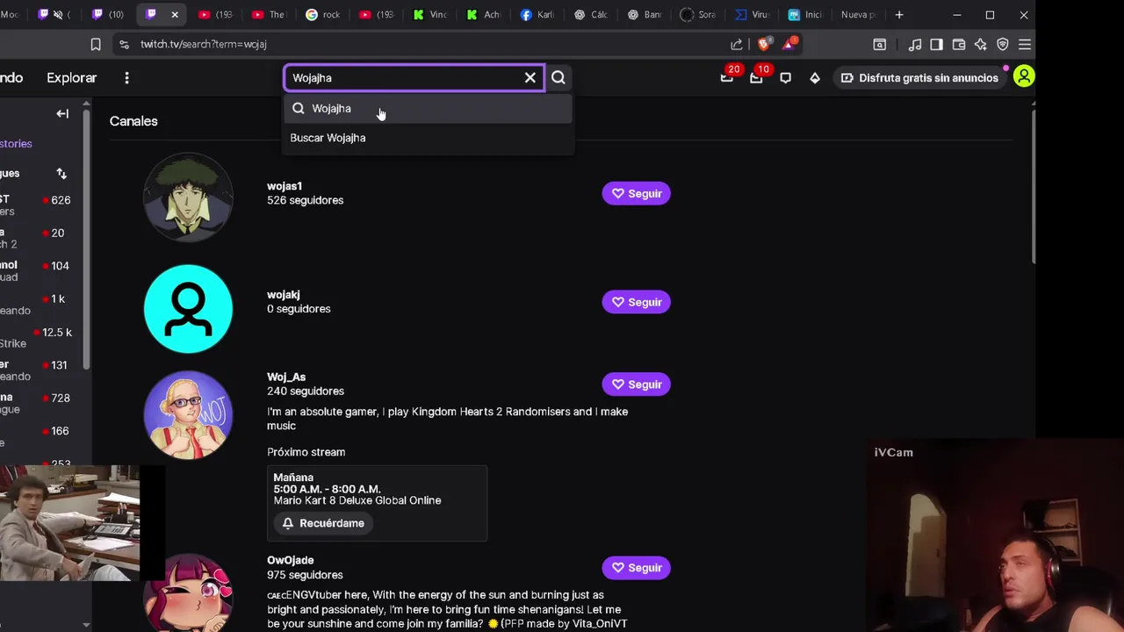Click Recuérdame reminder button
This screenshot has height=632, width=1124.
point(323,523)
